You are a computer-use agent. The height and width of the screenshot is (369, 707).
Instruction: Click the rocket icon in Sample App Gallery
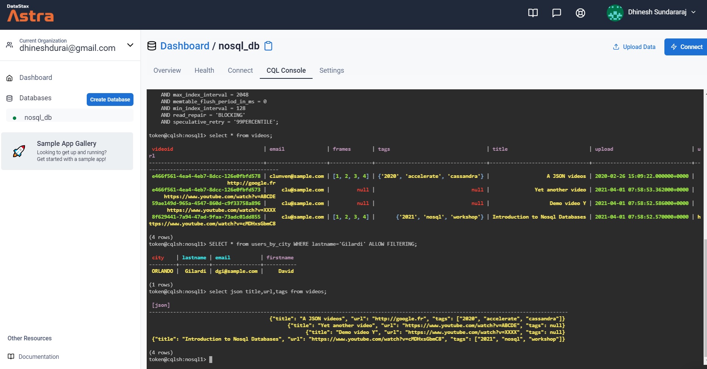tap(18, 151)
